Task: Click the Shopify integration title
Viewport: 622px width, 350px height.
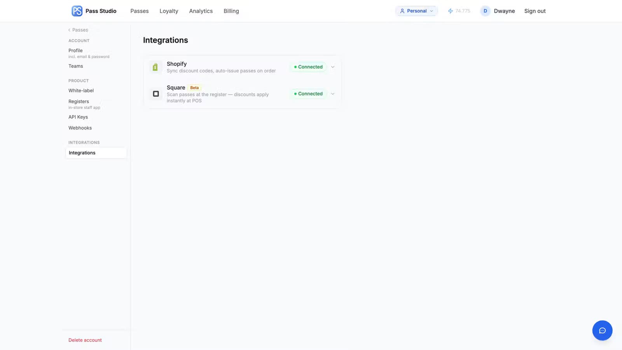Action: [x=177, y=64]
